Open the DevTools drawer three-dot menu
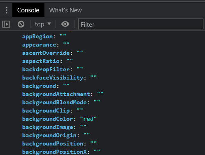Viewport: 205px width, 155px height. pos(7,10)
